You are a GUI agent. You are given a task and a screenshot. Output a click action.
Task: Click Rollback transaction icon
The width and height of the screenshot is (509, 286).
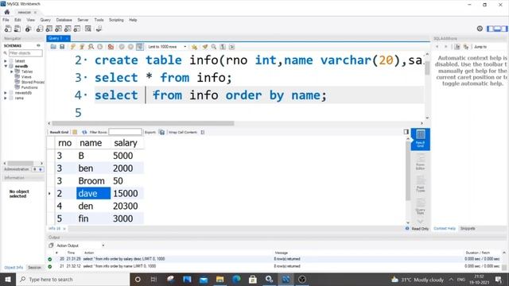(130, 47)
